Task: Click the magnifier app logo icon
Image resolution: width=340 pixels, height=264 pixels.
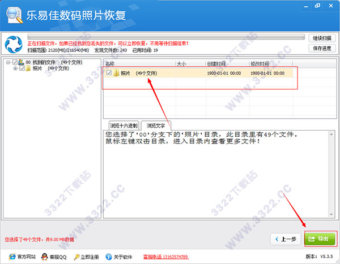Action: coord(14,15)
